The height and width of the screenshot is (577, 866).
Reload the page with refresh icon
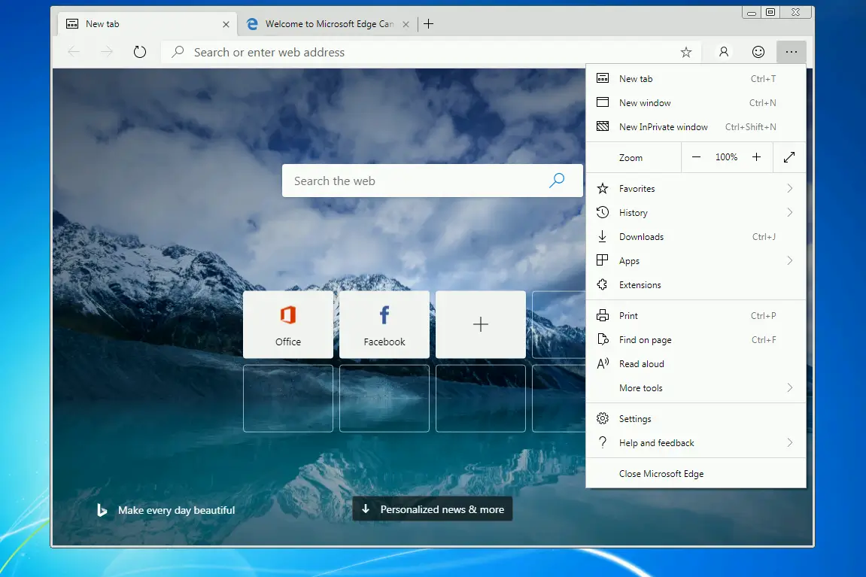tap(140, 52)
